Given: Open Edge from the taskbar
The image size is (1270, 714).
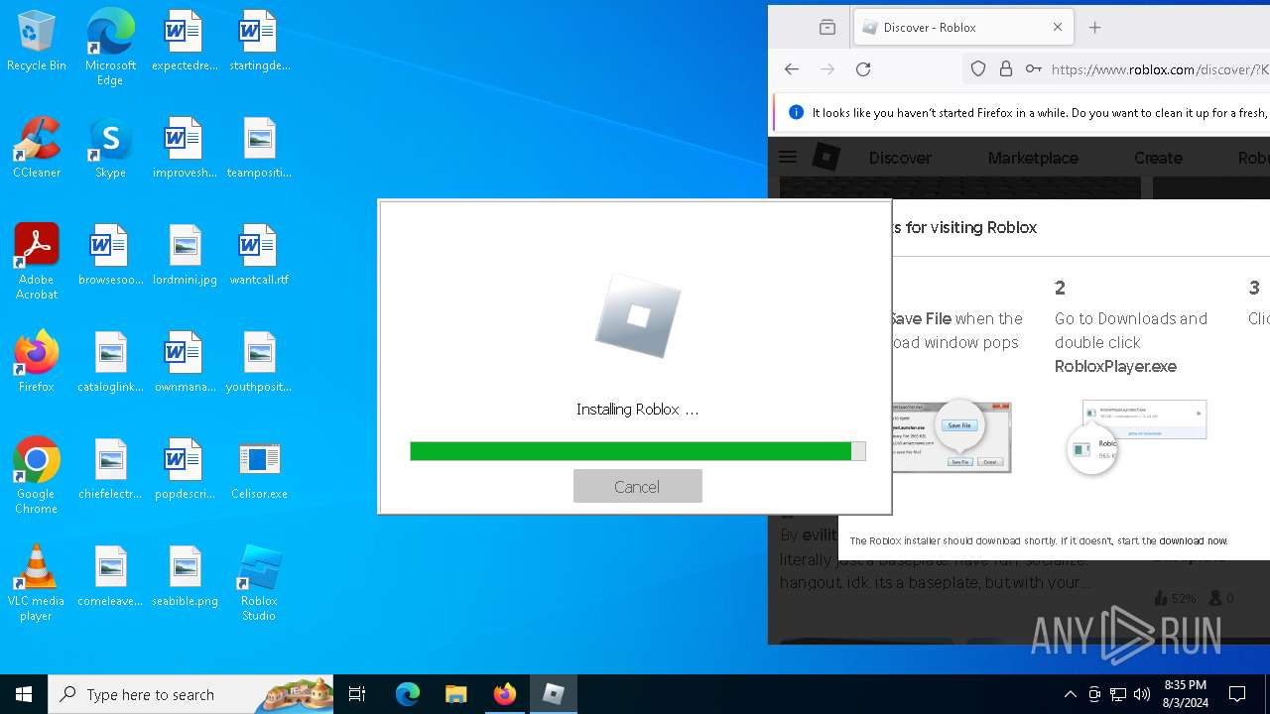Looking at the screenshot, I should point(407,694).
